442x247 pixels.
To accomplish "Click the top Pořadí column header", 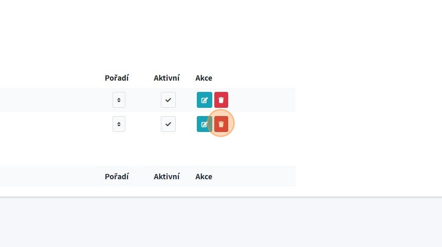I will [117, 78].
